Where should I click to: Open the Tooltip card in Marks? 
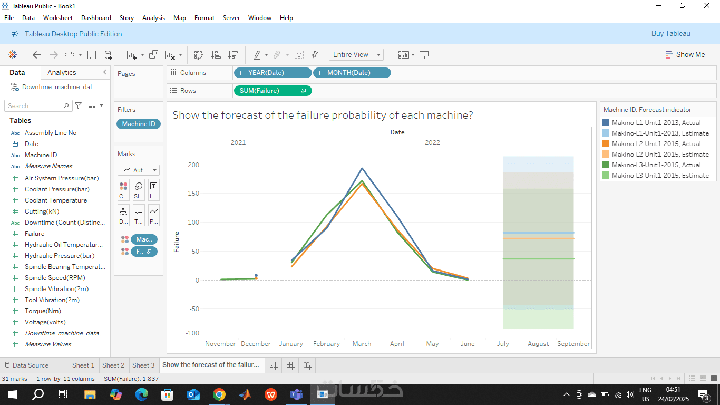click(139, 216)
